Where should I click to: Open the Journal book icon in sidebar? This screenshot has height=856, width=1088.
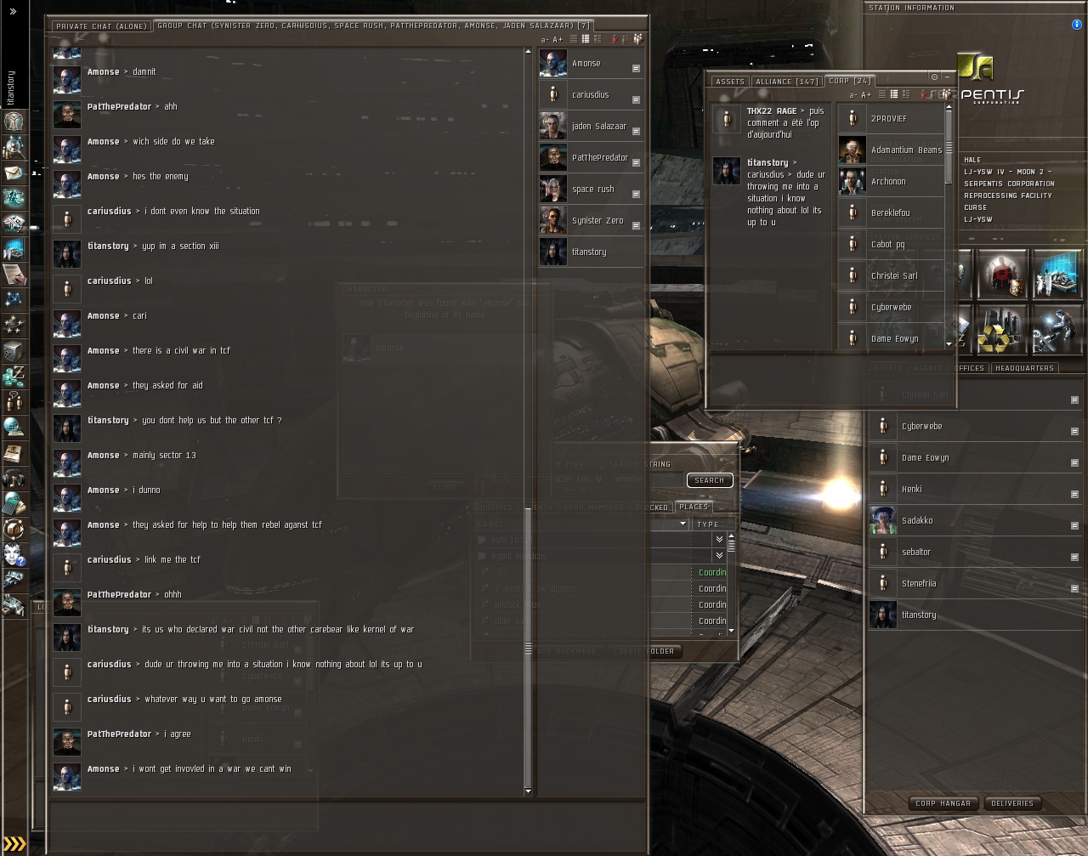coord(14,452)
